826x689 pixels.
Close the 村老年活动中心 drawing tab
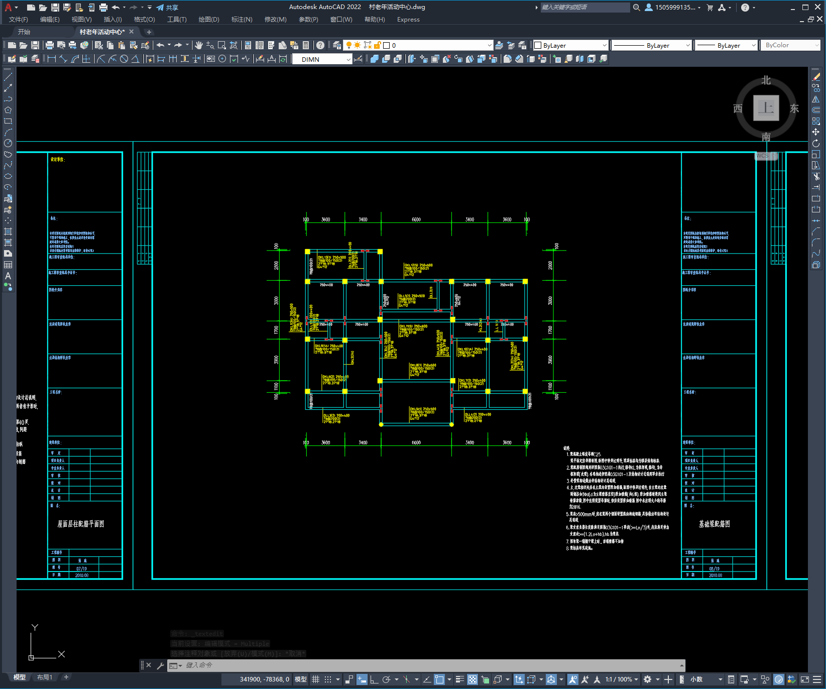[x=132, y=32]
